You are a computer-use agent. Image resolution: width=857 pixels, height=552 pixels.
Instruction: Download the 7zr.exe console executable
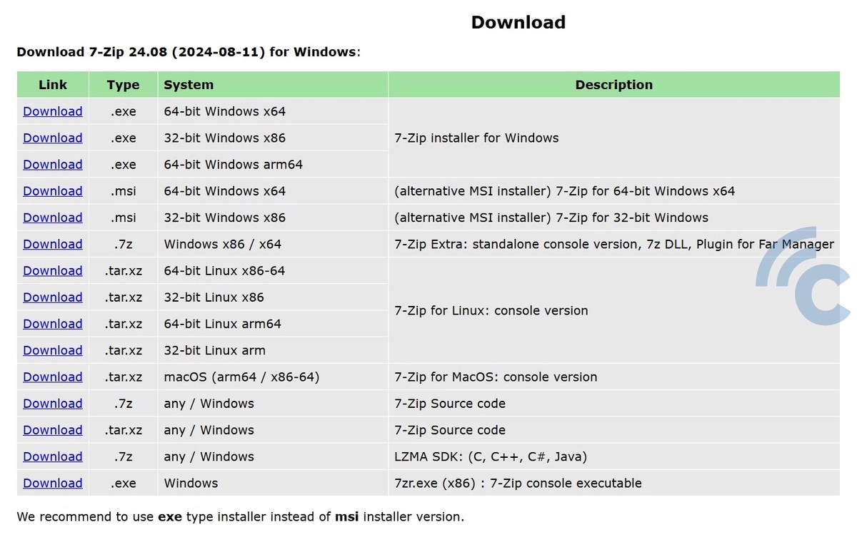(53, 483)
